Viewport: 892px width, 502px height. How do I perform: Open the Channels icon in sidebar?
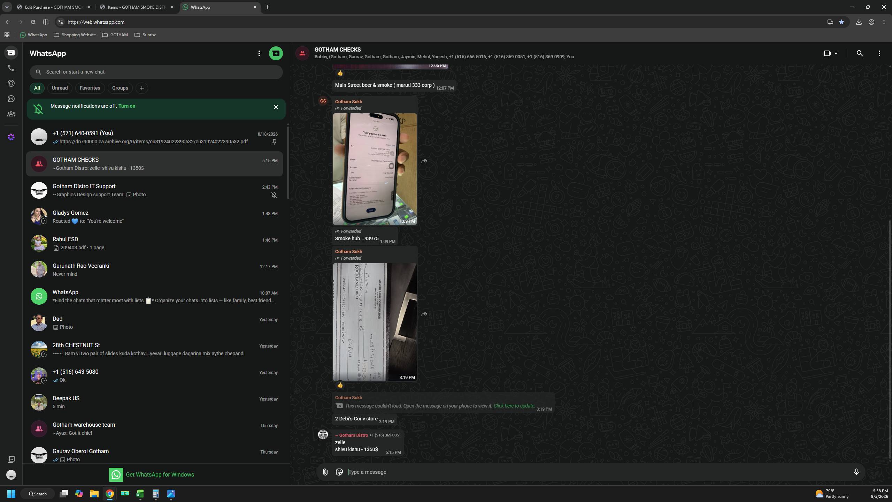[x=11, y=99]
